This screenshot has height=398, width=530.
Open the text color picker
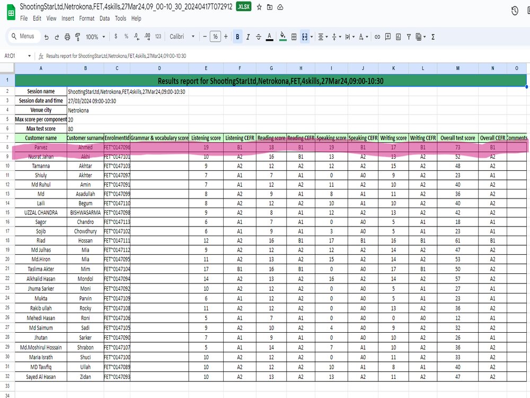coord(269,37)
